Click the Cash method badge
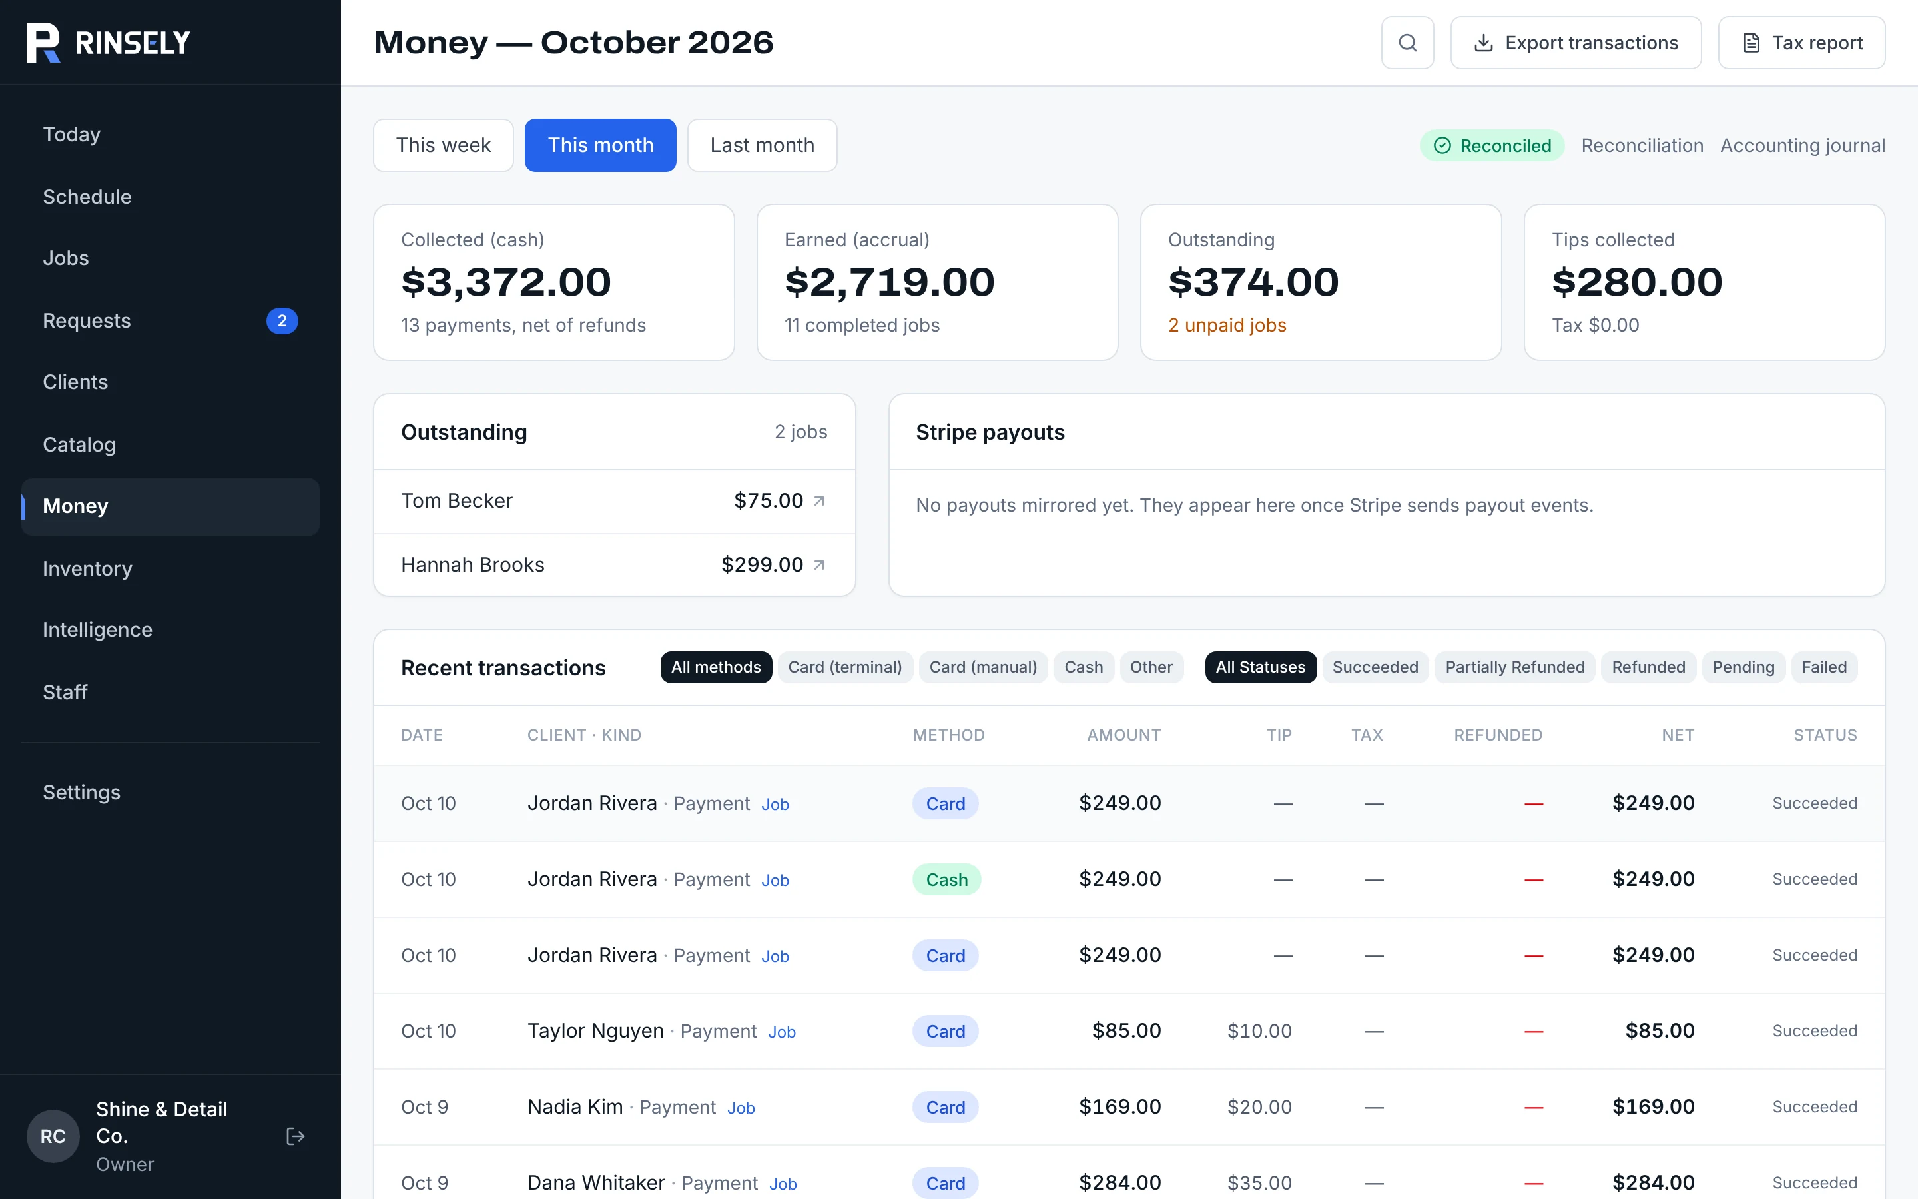This screenshot has height=1199, width=1918. [946, 879]
